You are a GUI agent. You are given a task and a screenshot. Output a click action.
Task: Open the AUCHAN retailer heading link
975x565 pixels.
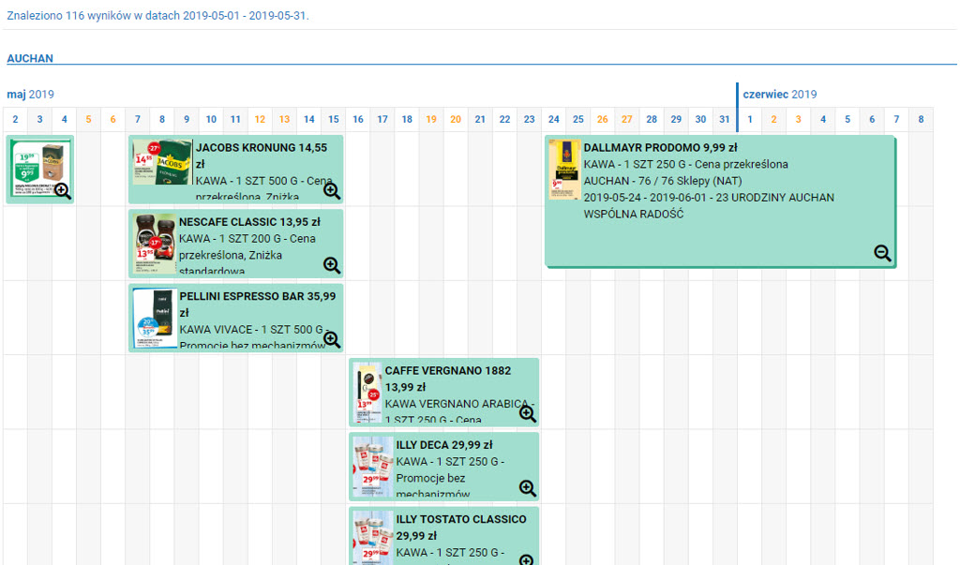(x=30, y=58)
